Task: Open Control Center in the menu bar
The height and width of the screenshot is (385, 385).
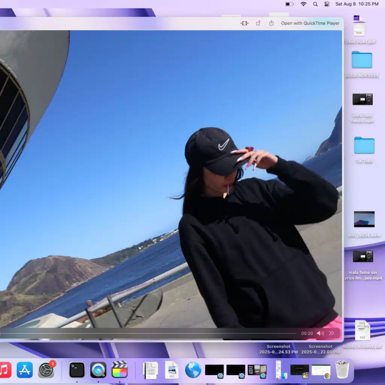Action: [x=327, y=4]
